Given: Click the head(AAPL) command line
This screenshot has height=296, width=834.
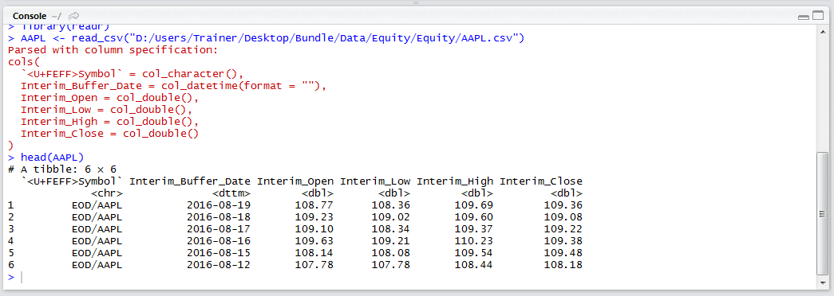Looking at the screenshot, I should (52, 157).
